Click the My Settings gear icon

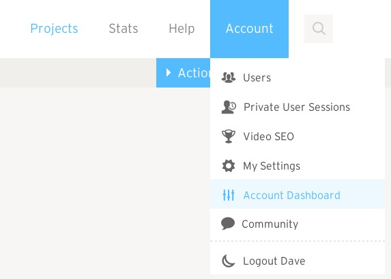pos(229,165)
